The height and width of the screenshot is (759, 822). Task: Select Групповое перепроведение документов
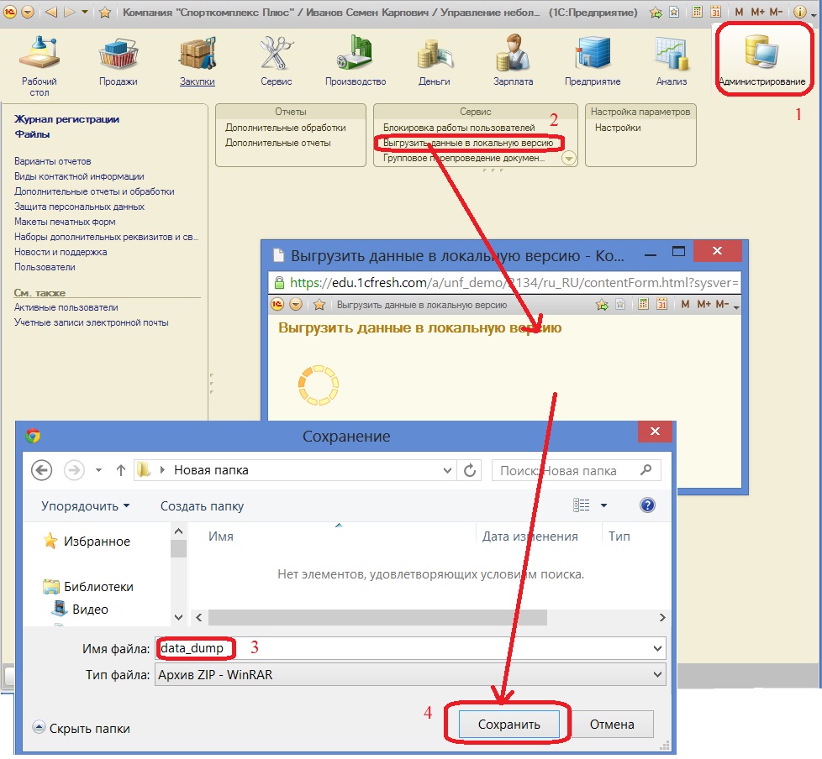463,158
